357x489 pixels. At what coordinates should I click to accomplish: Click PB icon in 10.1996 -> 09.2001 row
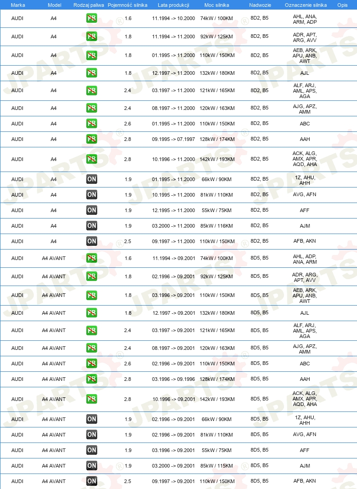(x=91, y=399)
